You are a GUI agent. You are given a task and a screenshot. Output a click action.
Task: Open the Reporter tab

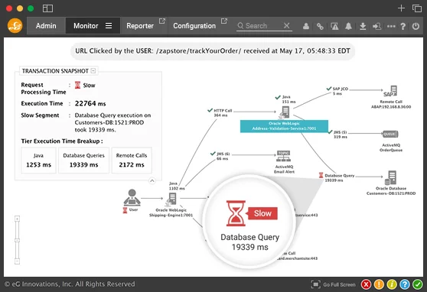[140, 26]
